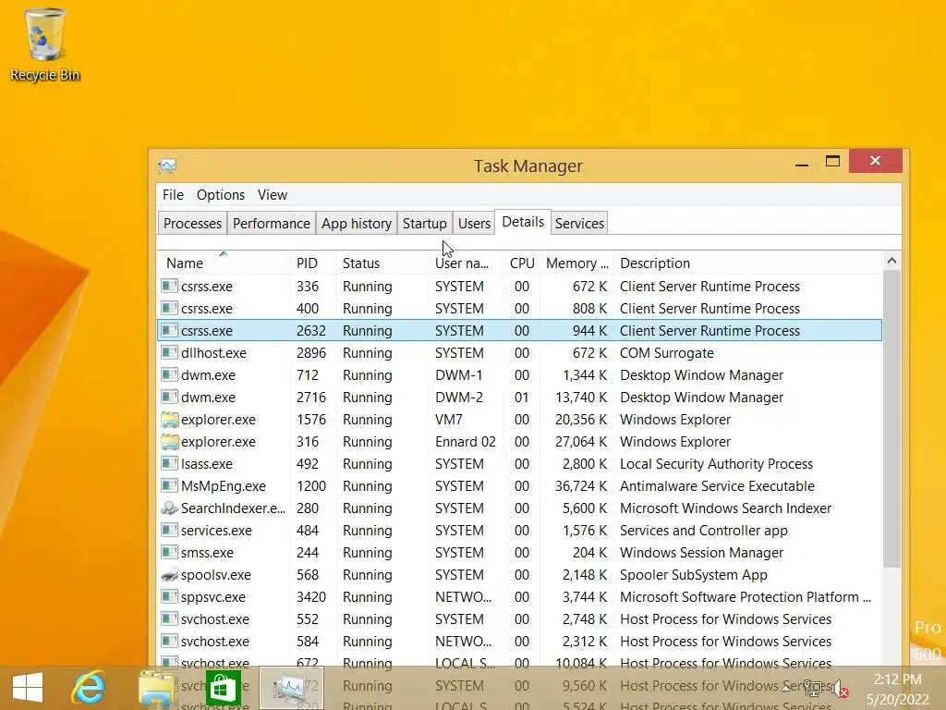Click the Windows Session Manager description

coord(701,553)
